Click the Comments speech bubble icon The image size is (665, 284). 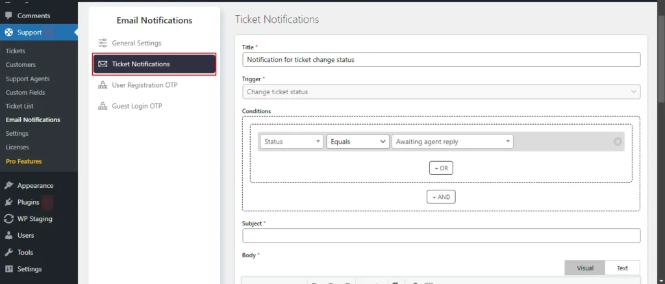click(8, 16)
